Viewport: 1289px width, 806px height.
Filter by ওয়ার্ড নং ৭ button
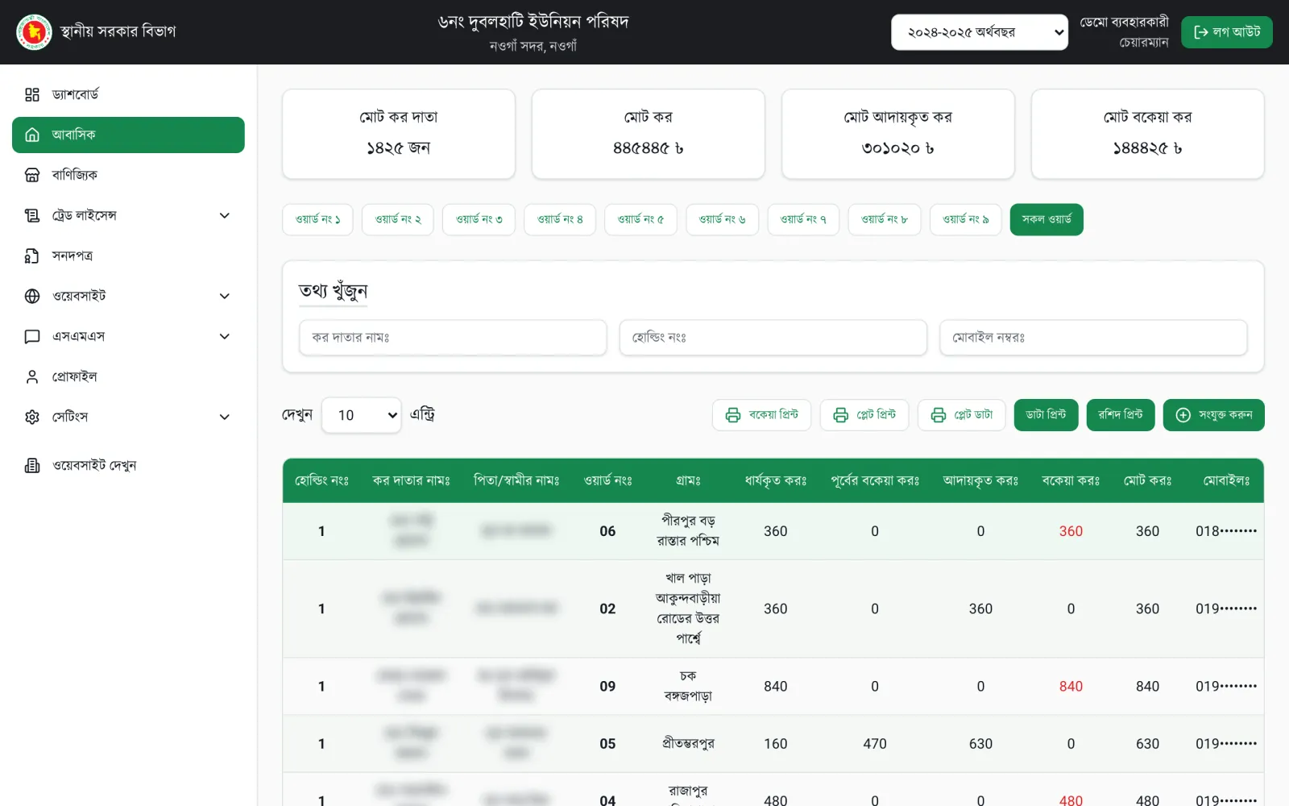803,219
